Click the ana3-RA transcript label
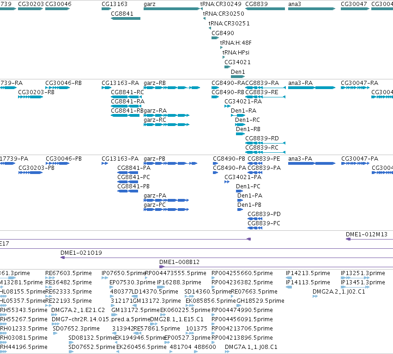 point(300,83)
